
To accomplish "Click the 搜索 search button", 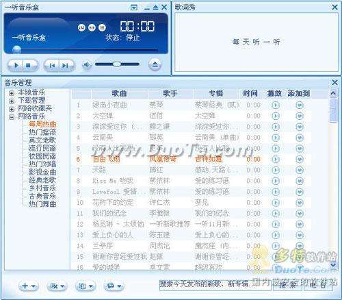I will (288, 285).
